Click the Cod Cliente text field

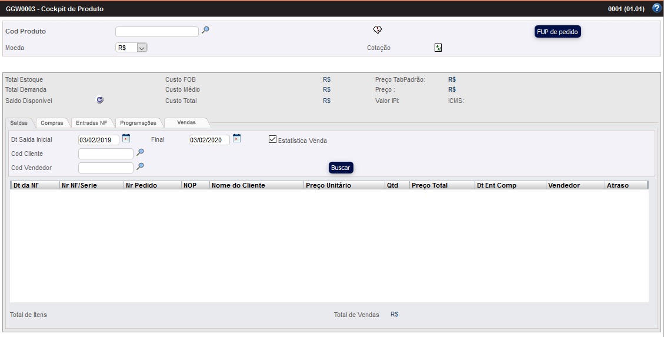pyautogui.click(x=106, y=154)
